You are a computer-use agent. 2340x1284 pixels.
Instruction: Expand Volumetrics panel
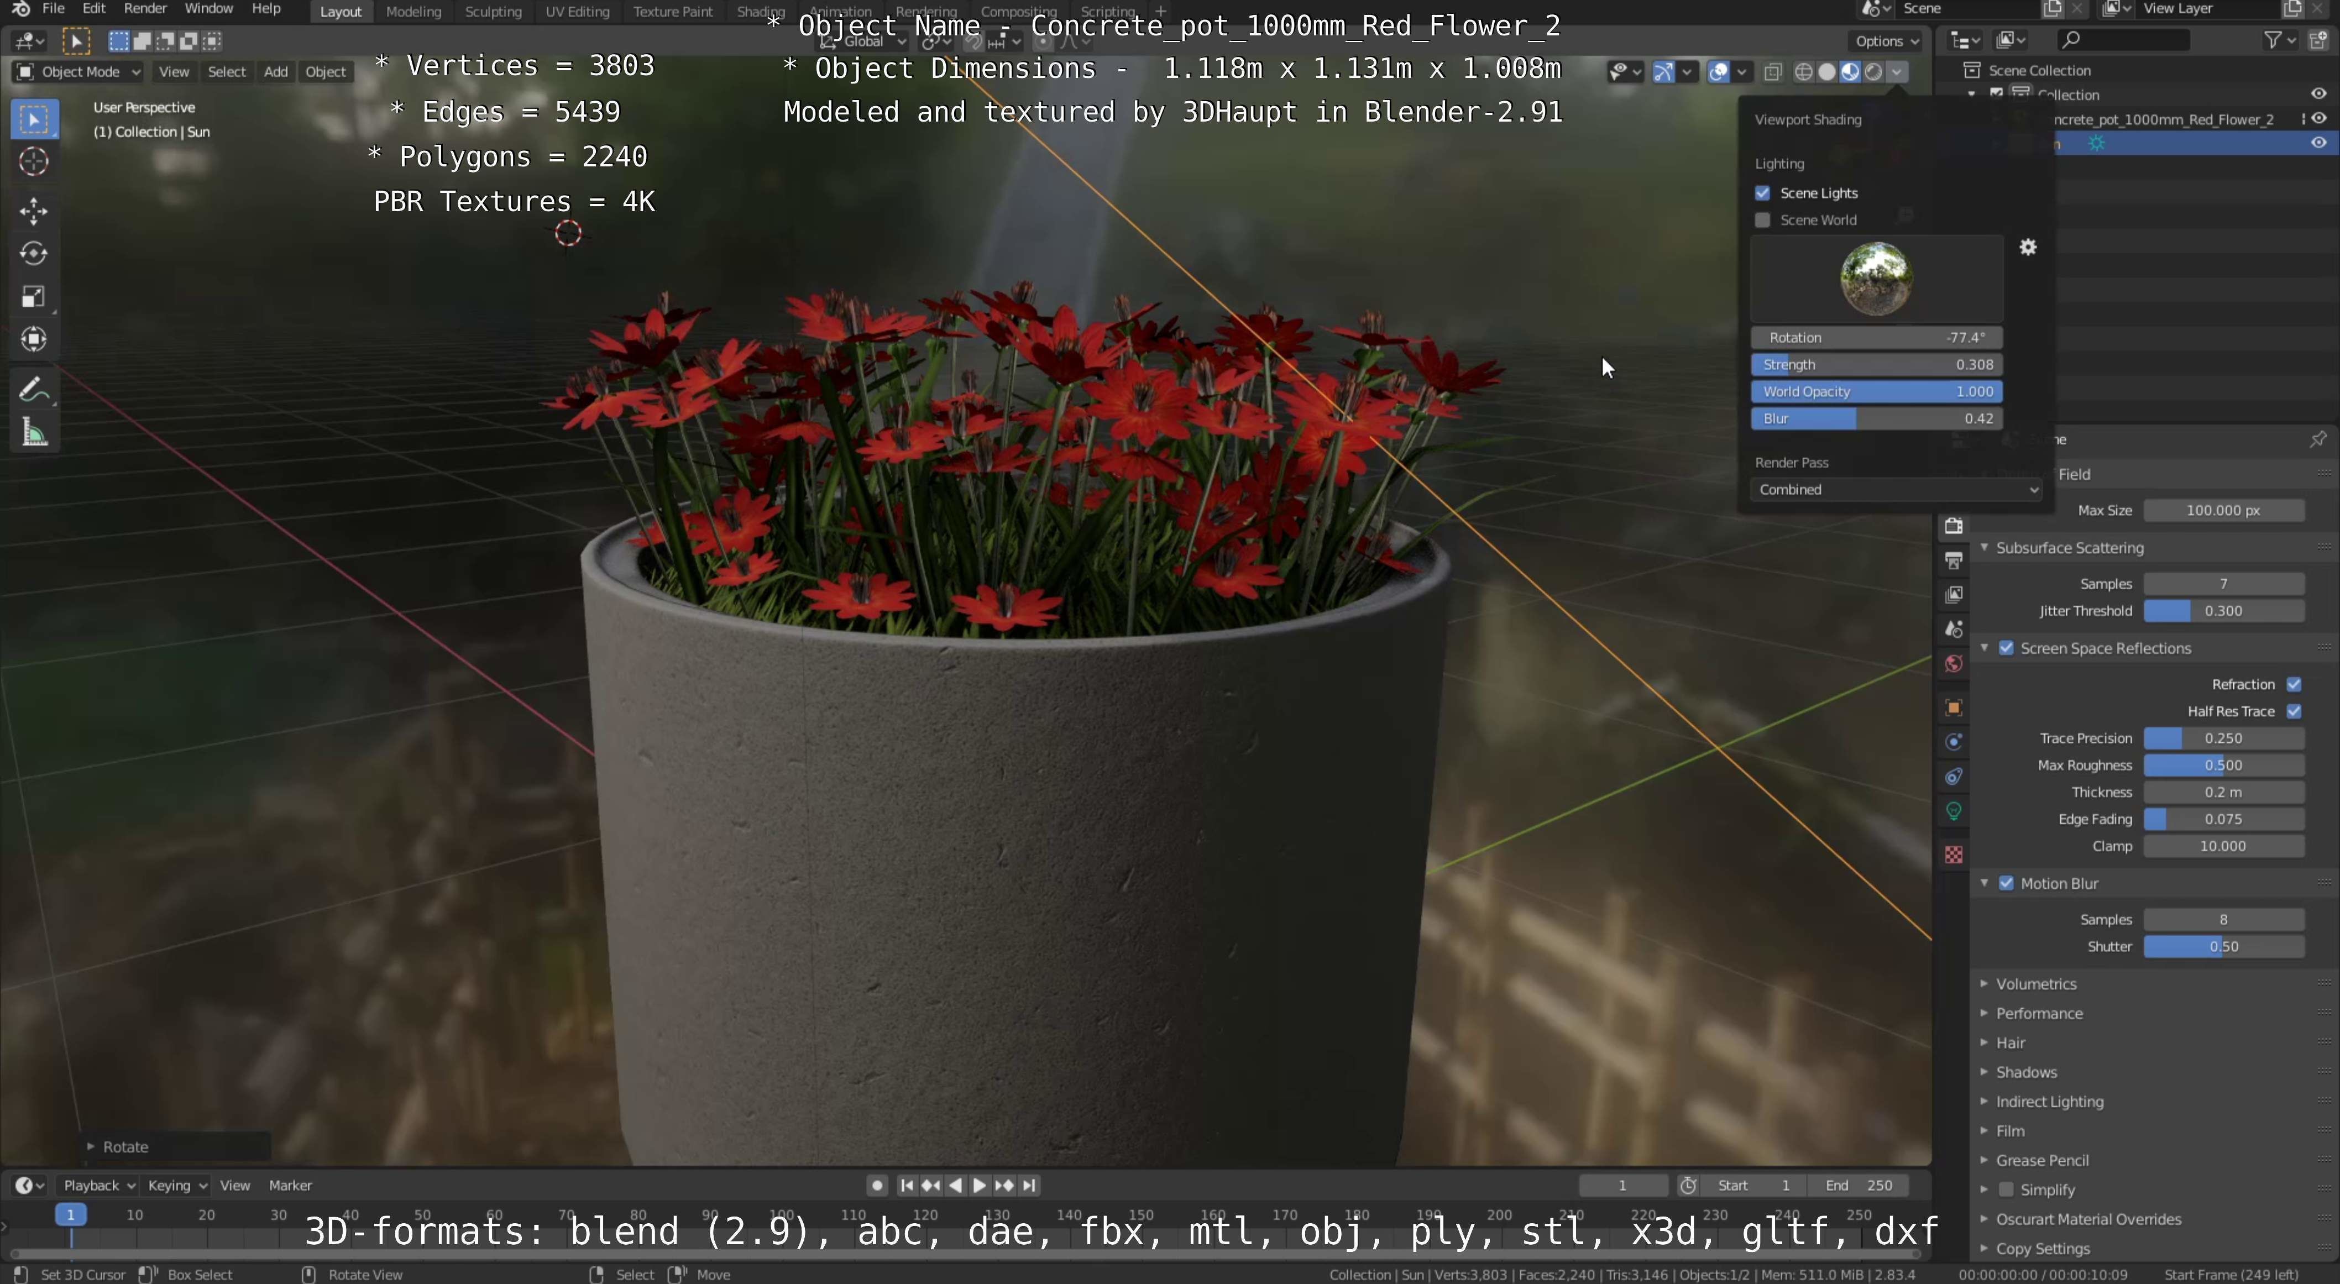pyautogui.click(x=2036, y=983)
